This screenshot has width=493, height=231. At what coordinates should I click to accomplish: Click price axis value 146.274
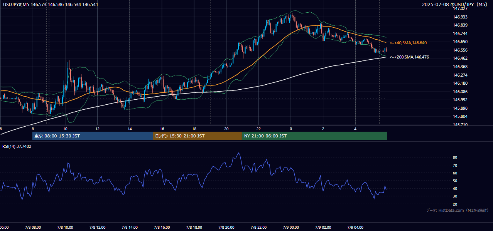click(461, 75)
